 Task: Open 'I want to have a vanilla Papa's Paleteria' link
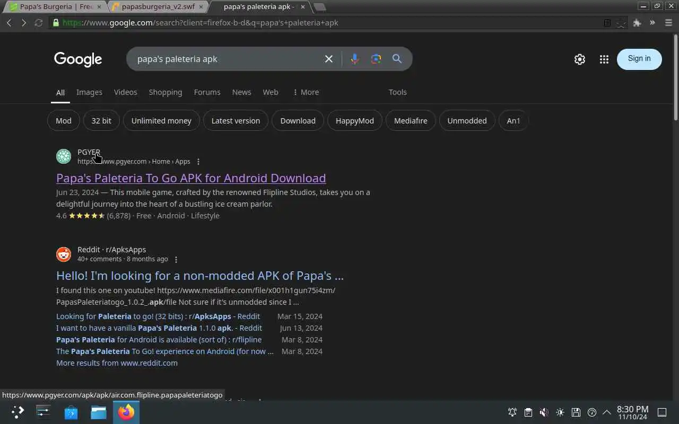[x=159, y=328]
